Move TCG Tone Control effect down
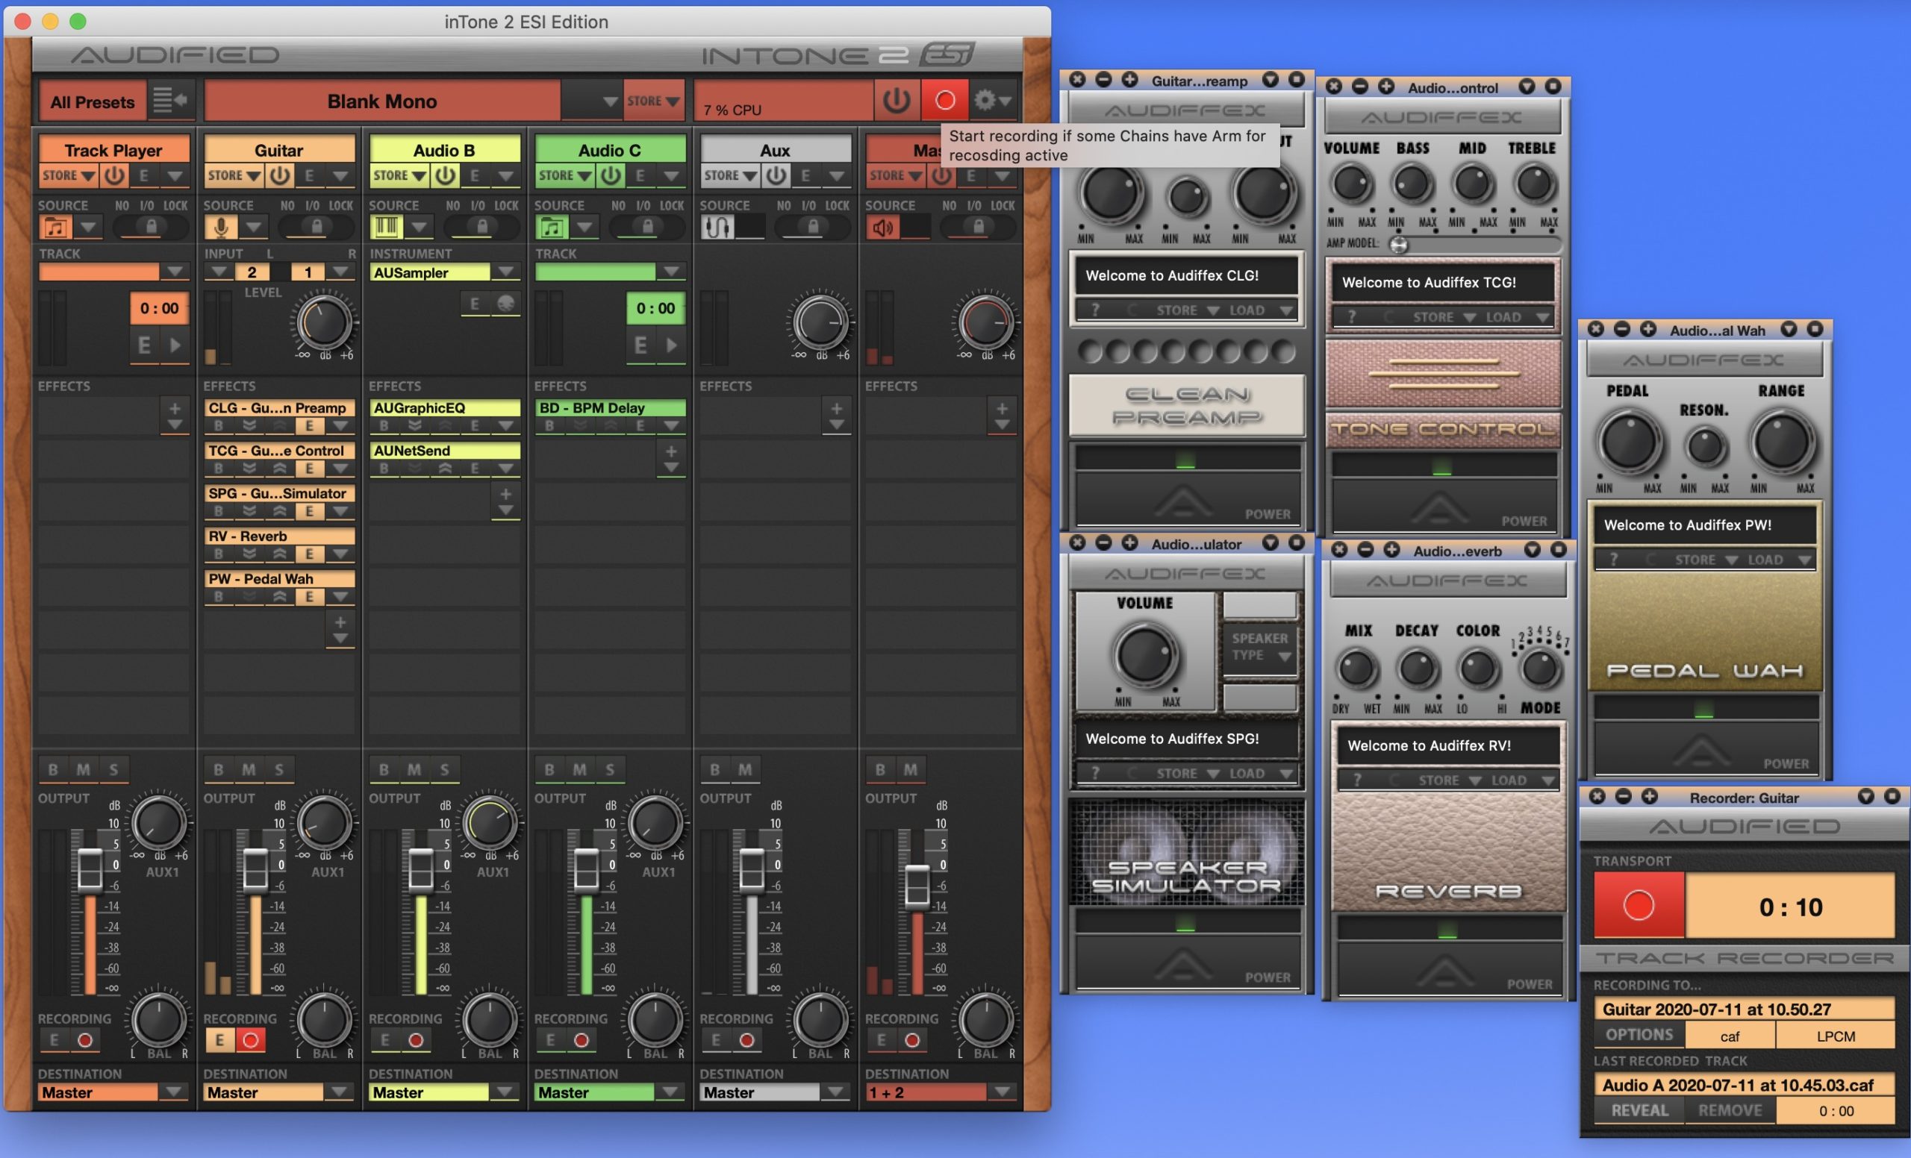This screenshot has height=1158, width=1911. point(249,468)
